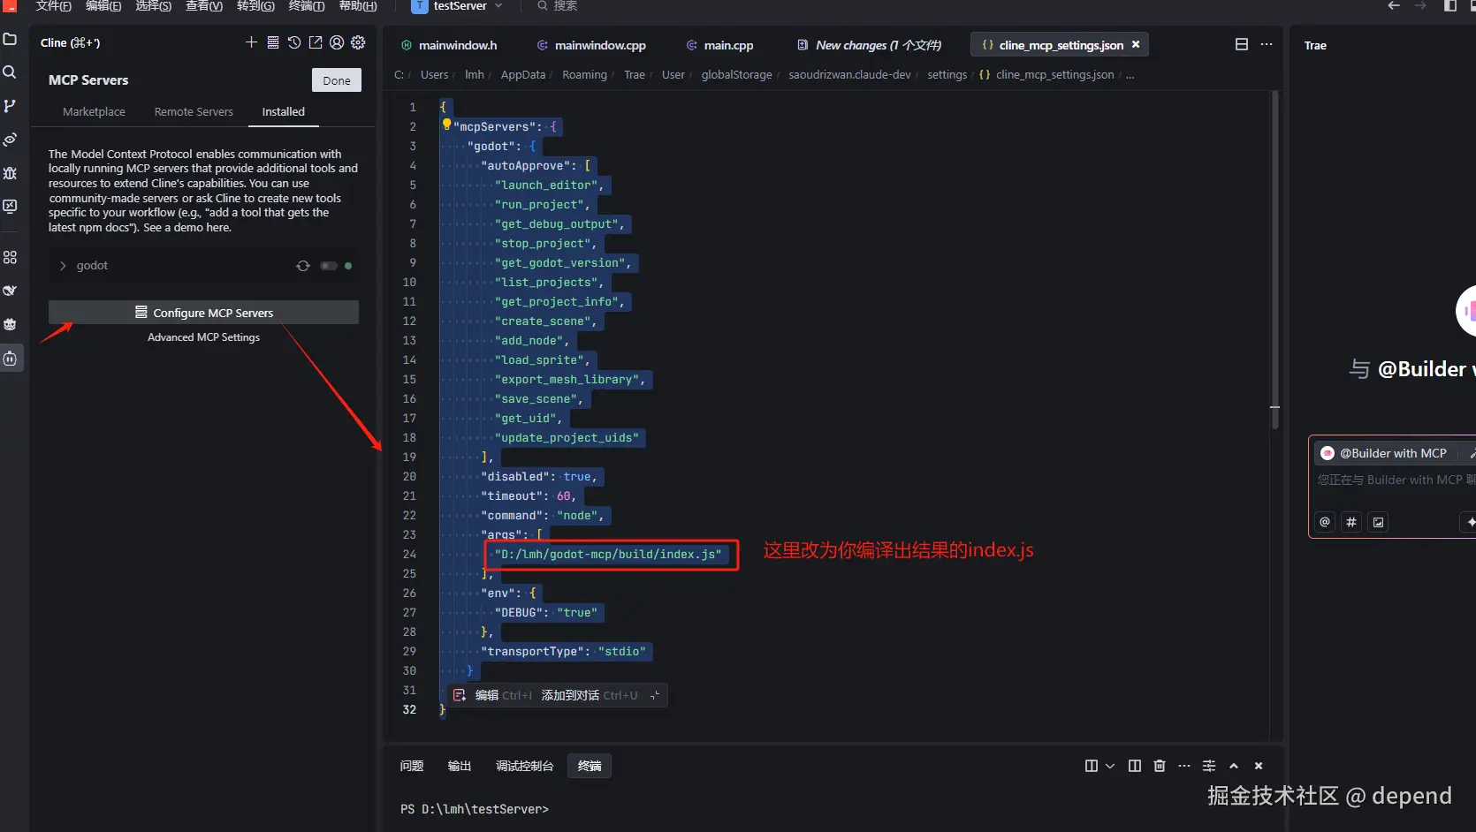Viewport: 1476px width, 832px height.
Task: Click the @ mention button in Trae chat
Action: click(x=1325, y=522)
